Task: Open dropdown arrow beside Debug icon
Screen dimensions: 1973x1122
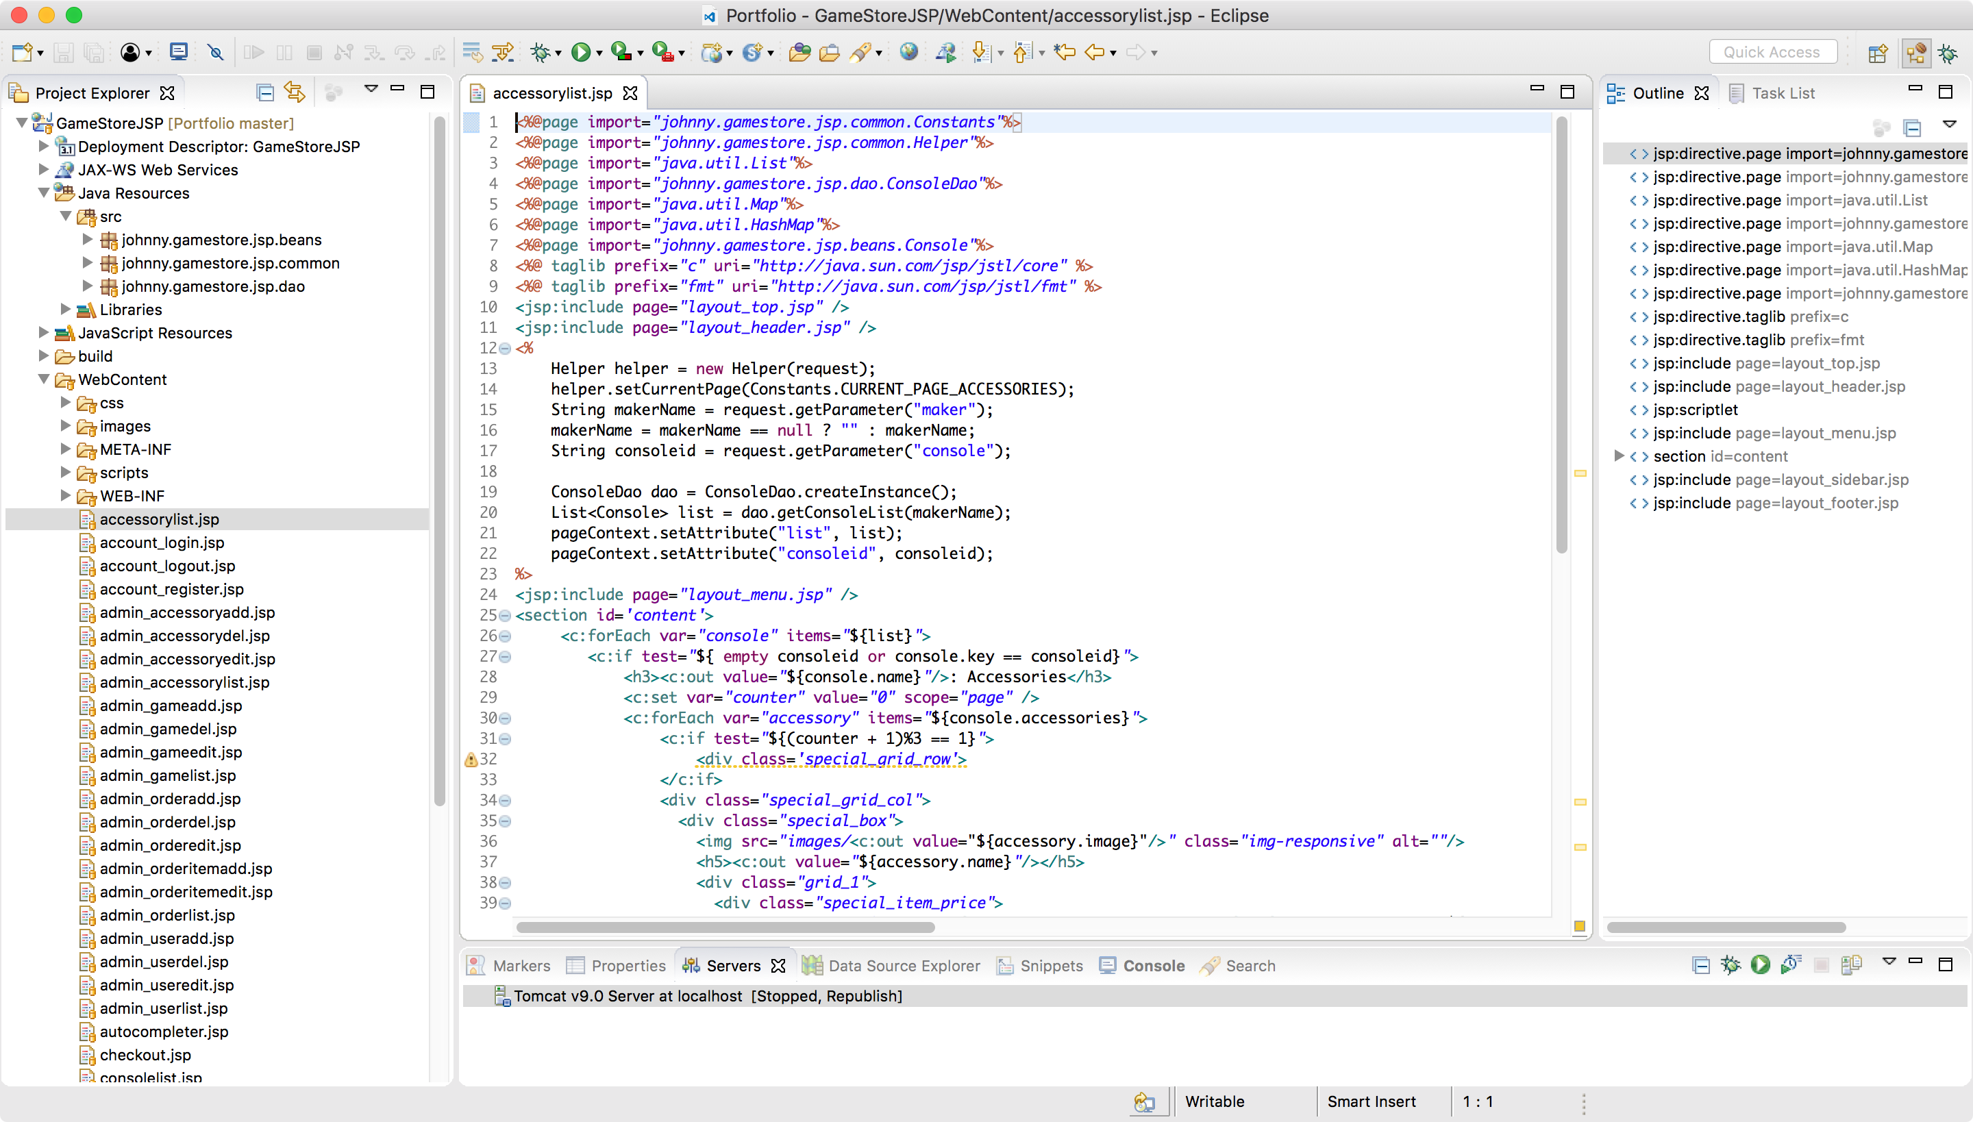Action: pos(558,54)
